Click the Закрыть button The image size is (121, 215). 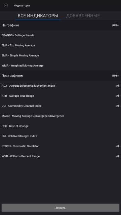click(x=61, y=208)
